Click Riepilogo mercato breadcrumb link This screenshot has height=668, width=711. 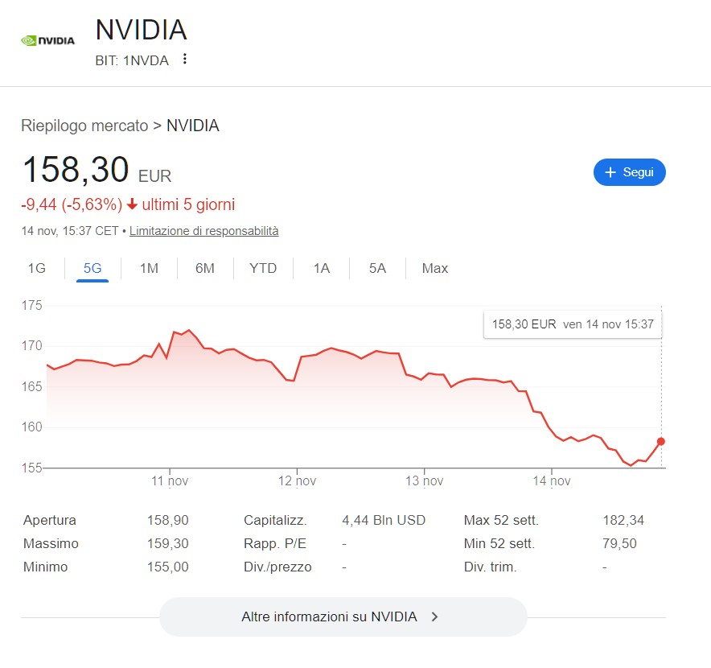(84, 126)
